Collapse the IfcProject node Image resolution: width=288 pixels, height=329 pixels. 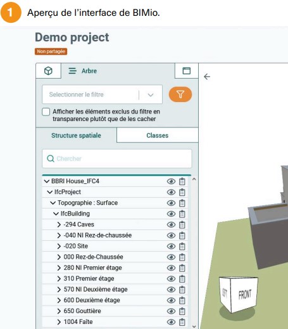click(x=50, y=192)
